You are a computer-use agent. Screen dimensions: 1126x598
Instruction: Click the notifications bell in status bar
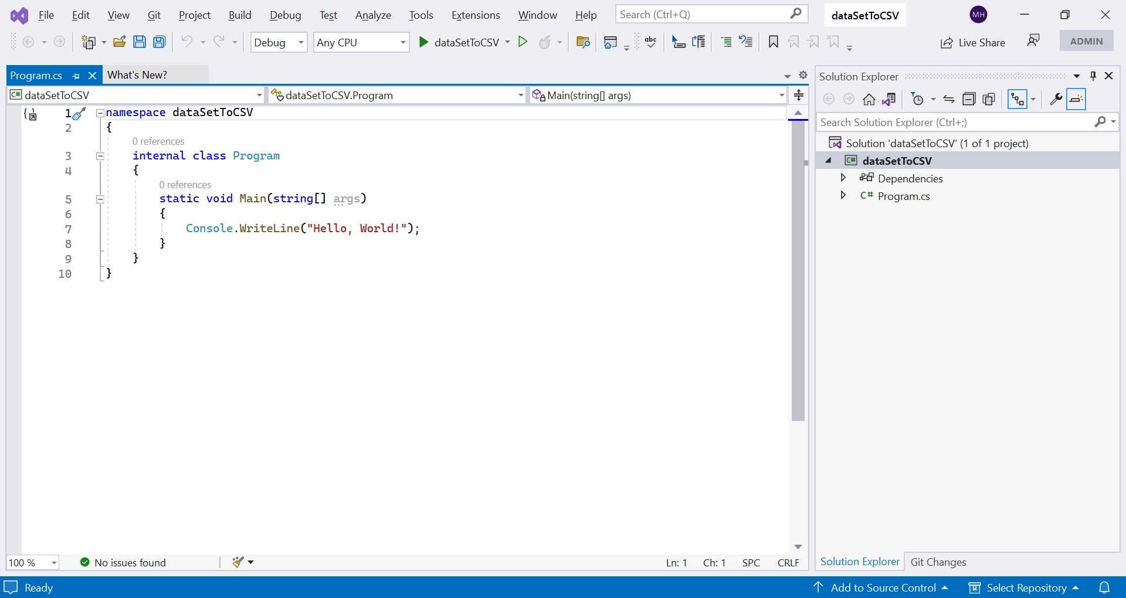pos(1104,587)
